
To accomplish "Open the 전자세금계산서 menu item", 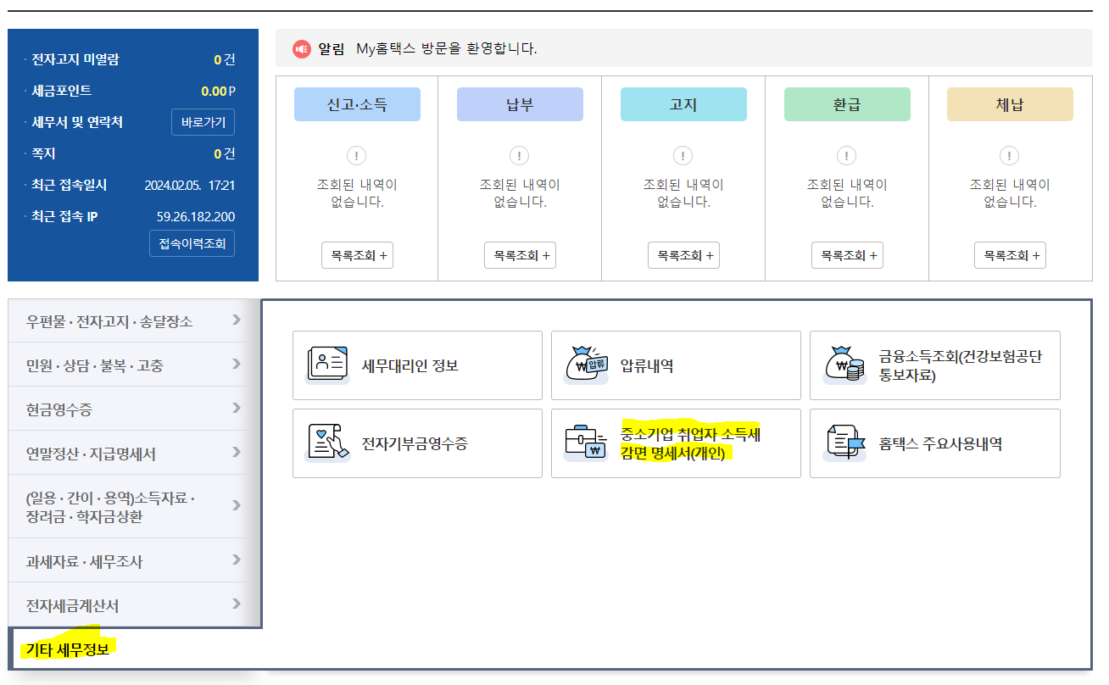I will click(134, 605).
